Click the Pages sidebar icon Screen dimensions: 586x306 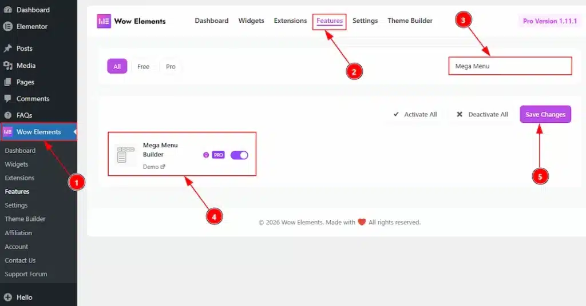[7, 82]
